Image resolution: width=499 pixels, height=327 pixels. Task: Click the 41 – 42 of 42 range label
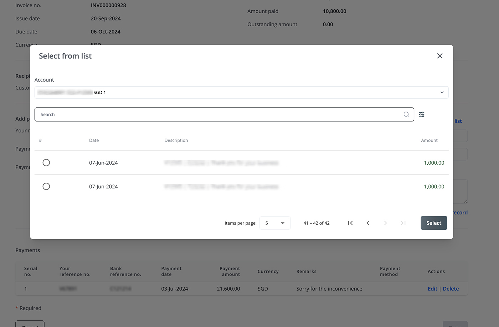[x=317, y=223]
